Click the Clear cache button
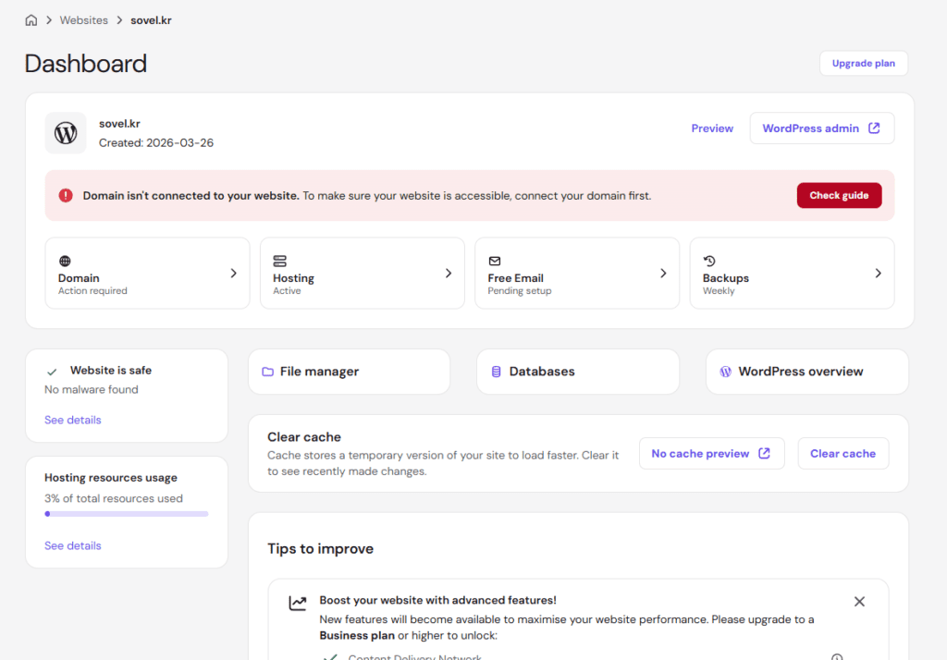 (842, 454)
